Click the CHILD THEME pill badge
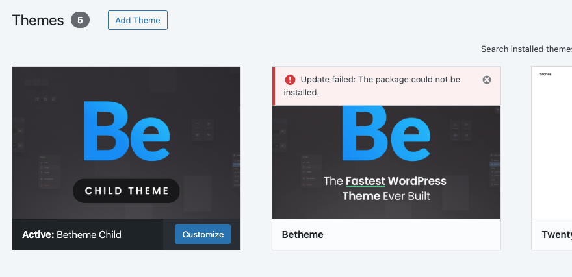Screen dimensions: 572x277 126,191
